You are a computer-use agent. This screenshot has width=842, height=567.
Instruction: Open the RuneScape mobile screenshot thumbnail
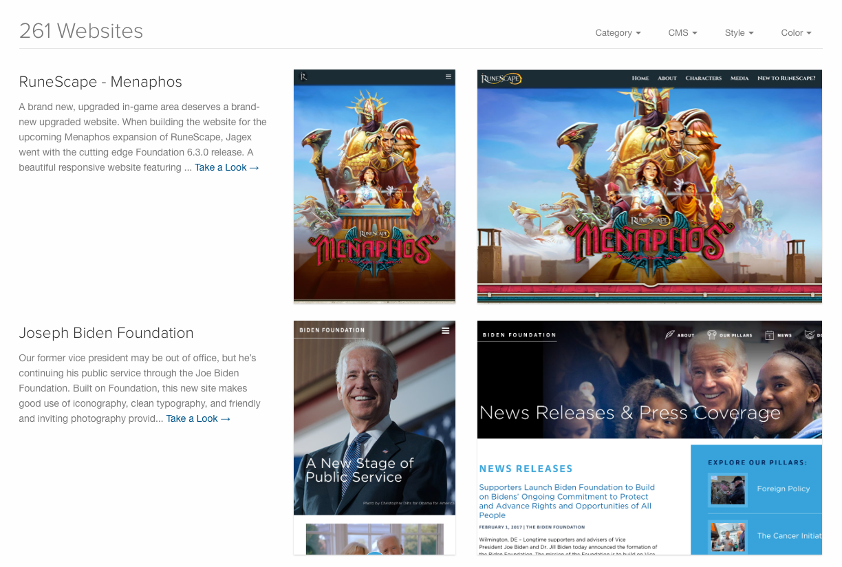(x=374, y=186)
